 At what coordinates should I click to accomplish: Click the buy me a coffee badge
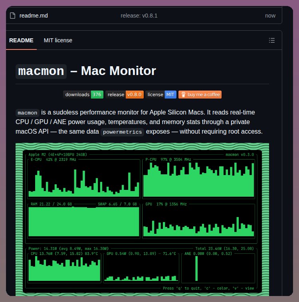[200, 95]
